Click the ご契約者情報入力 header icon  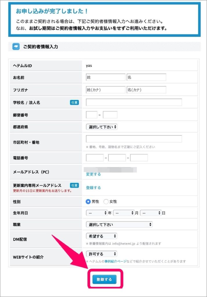(x=16, y=47)
